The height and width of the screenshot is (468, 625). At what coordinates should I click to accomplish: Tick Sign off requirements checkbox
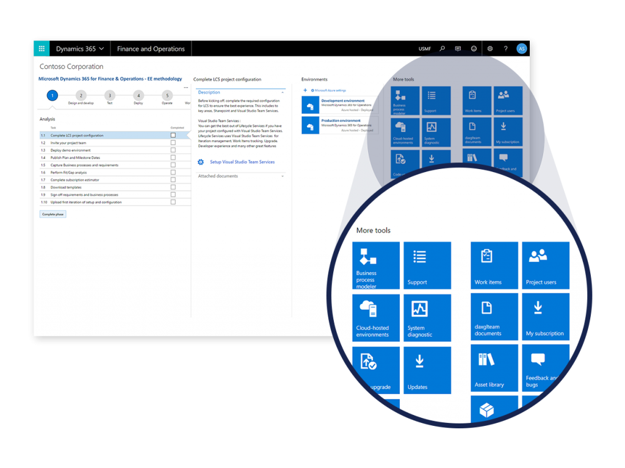[173, 195]
